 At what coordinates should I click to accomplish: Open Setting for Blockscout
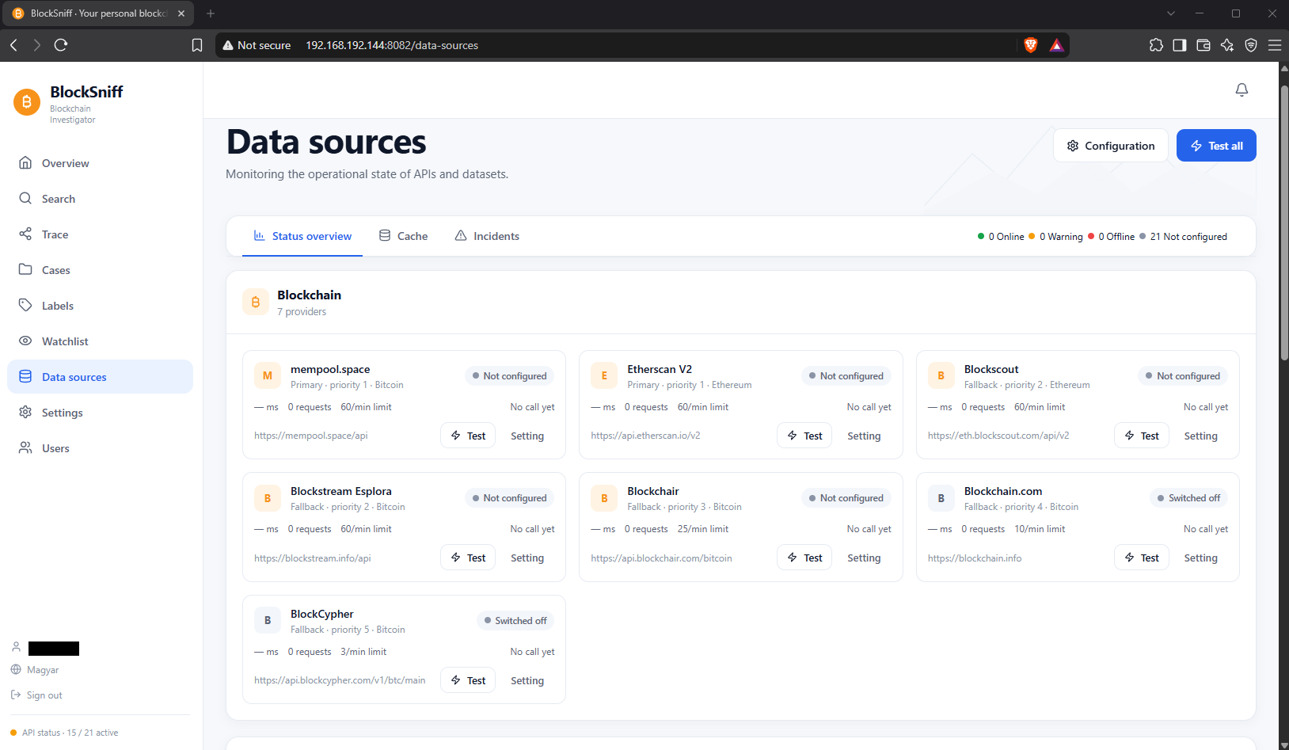1201,436
